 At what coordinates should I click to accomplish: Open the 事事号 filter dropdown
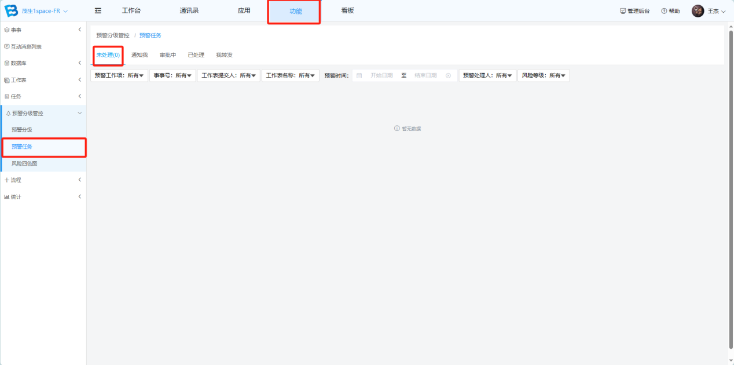coord(173,75)
